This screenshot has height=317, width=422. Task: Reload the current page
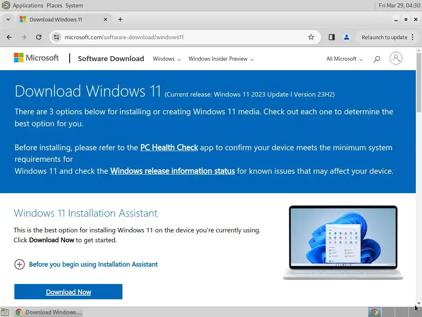[x=39, y=37]
